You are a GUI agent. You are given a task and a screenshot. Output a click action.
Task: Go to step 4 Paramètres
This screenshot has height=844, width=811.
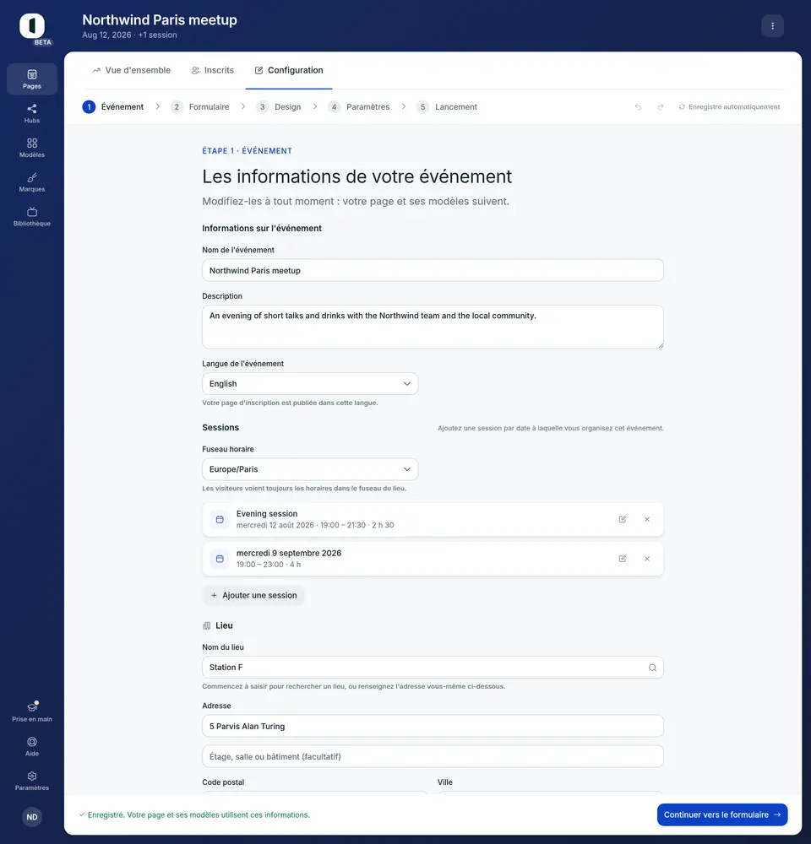click(x=359, y=107)
